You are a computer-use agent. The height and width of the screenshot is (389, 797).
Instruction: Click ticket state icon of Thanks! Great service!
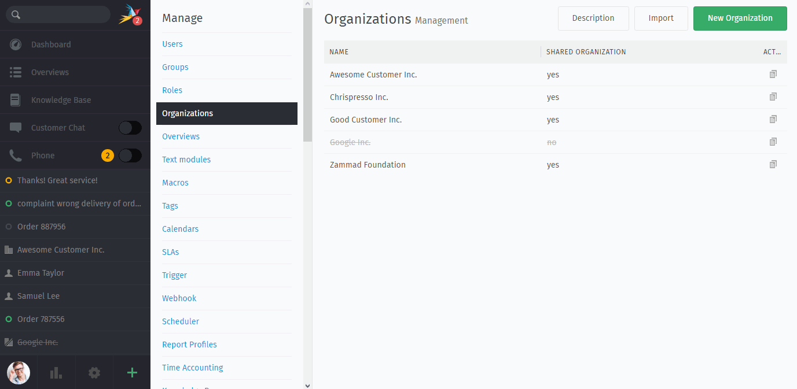click(9, 180)
